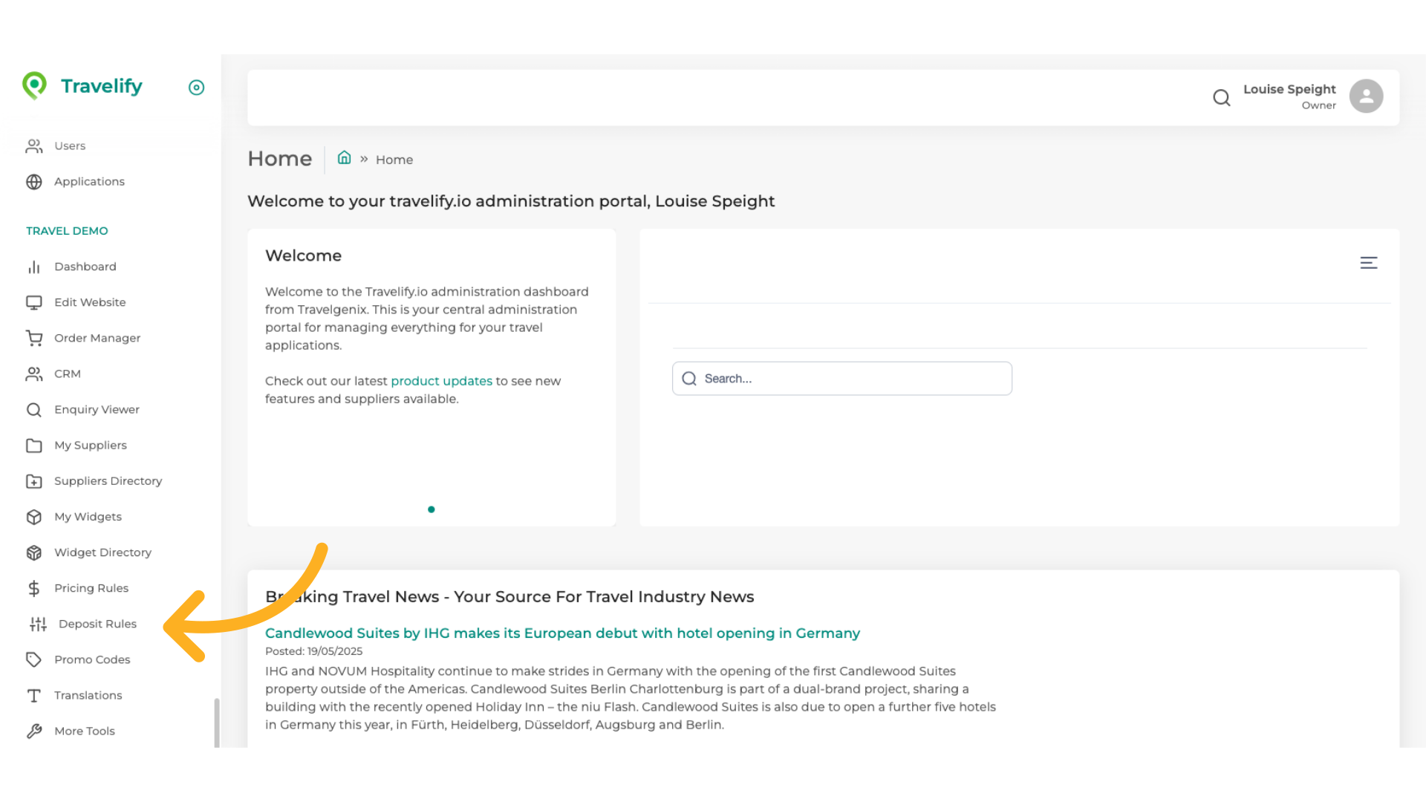Open the Pricing Rules dollar icon
Screen dimensions: 1426x802
point(34,589)
